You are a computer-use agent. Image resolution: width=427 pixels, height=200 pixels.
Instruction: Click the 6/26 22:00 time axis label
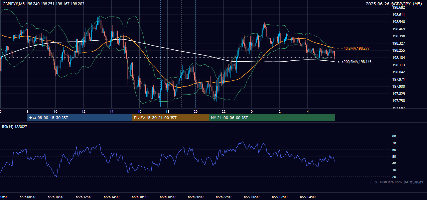(x=224, y=197)
